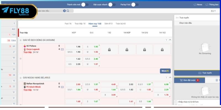
Task: Collapse the Ukraine championship section
Action: coord(170,40)
